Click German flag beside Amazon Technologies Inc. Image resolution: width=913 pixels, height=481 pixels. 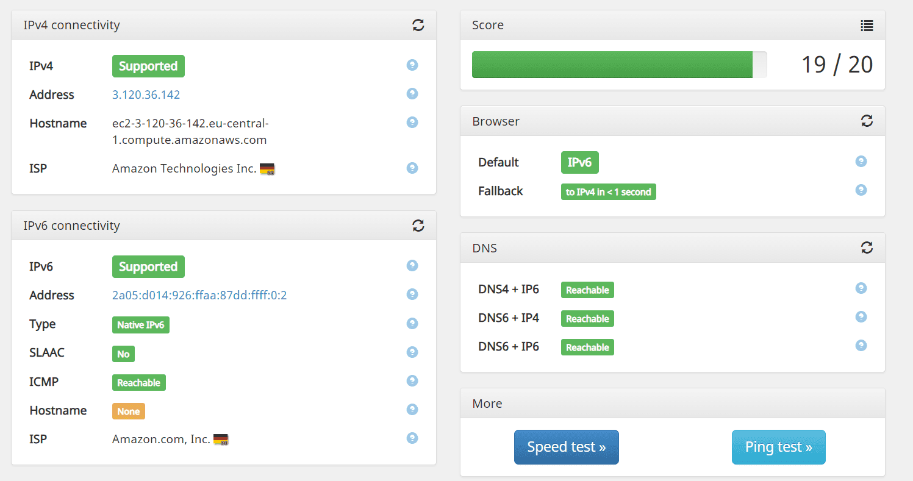point(267,169)
